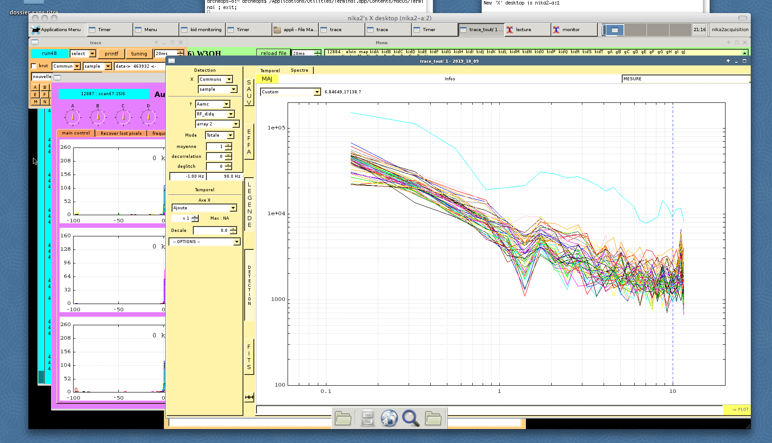Open the file cabinet icon in dock
772x443 pixels.
[367, 418]
